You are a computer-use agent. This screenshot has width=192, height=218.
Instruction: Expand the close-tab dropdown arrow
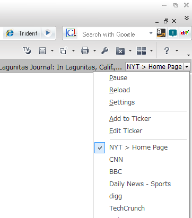pyautogui.click(x=130, y=51)
